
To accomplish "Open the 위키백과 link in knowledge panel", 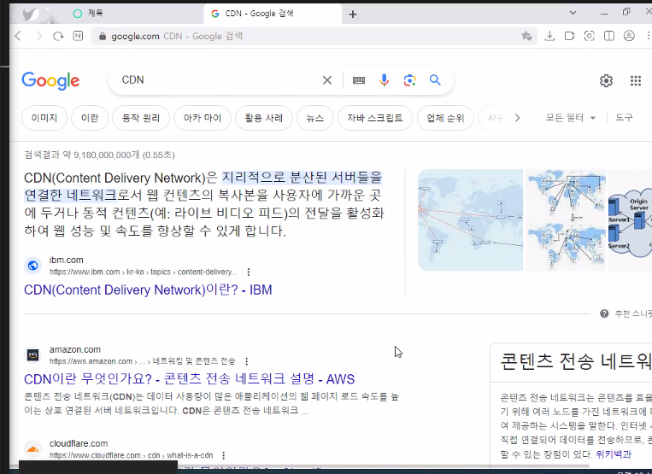I will pos(614,454).
